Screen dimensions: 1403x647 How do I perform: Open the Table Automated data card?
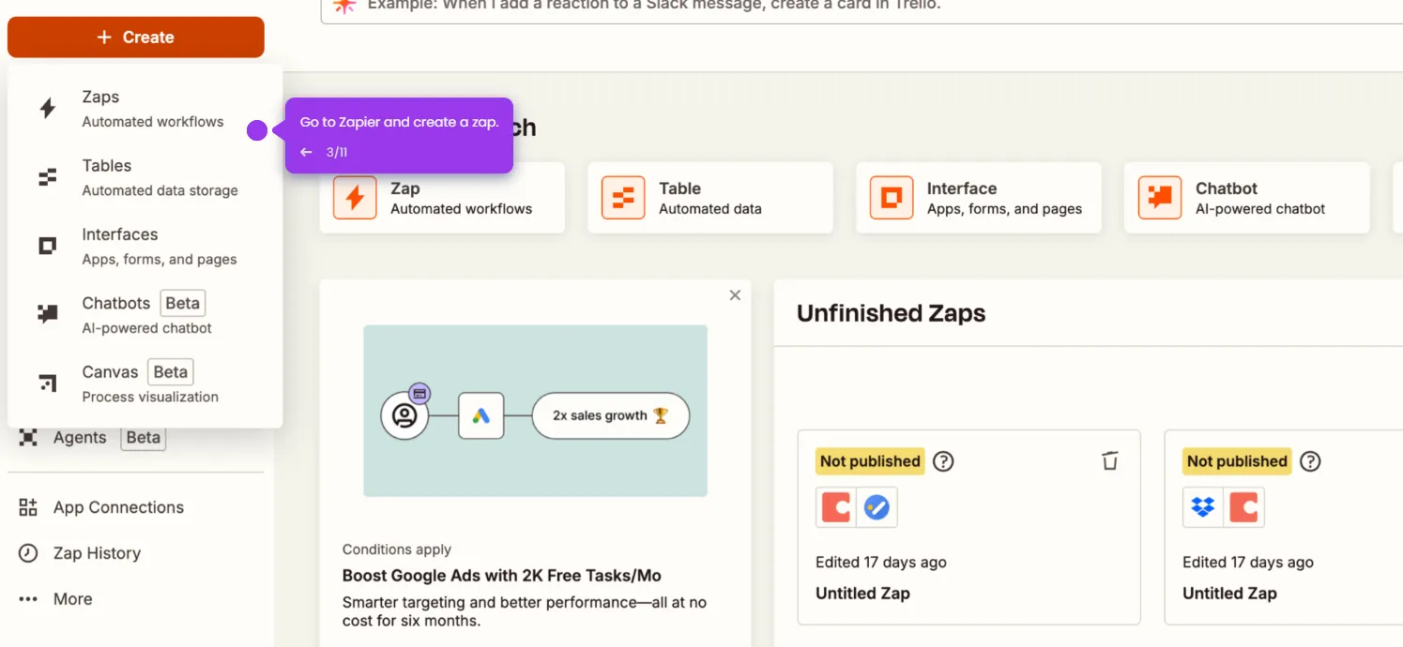(710, 198)
